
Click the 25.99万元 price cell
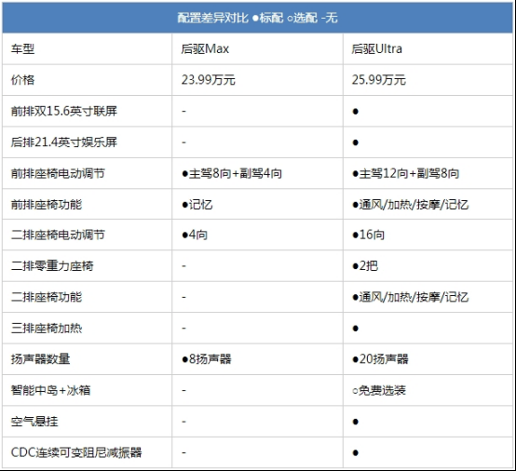[378, 80]
